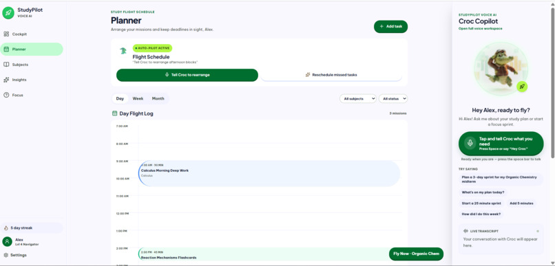The height and width of the screenshot is (266, 555).
Task: Click Alex's profile avatar icon
Action: point(7,242)
